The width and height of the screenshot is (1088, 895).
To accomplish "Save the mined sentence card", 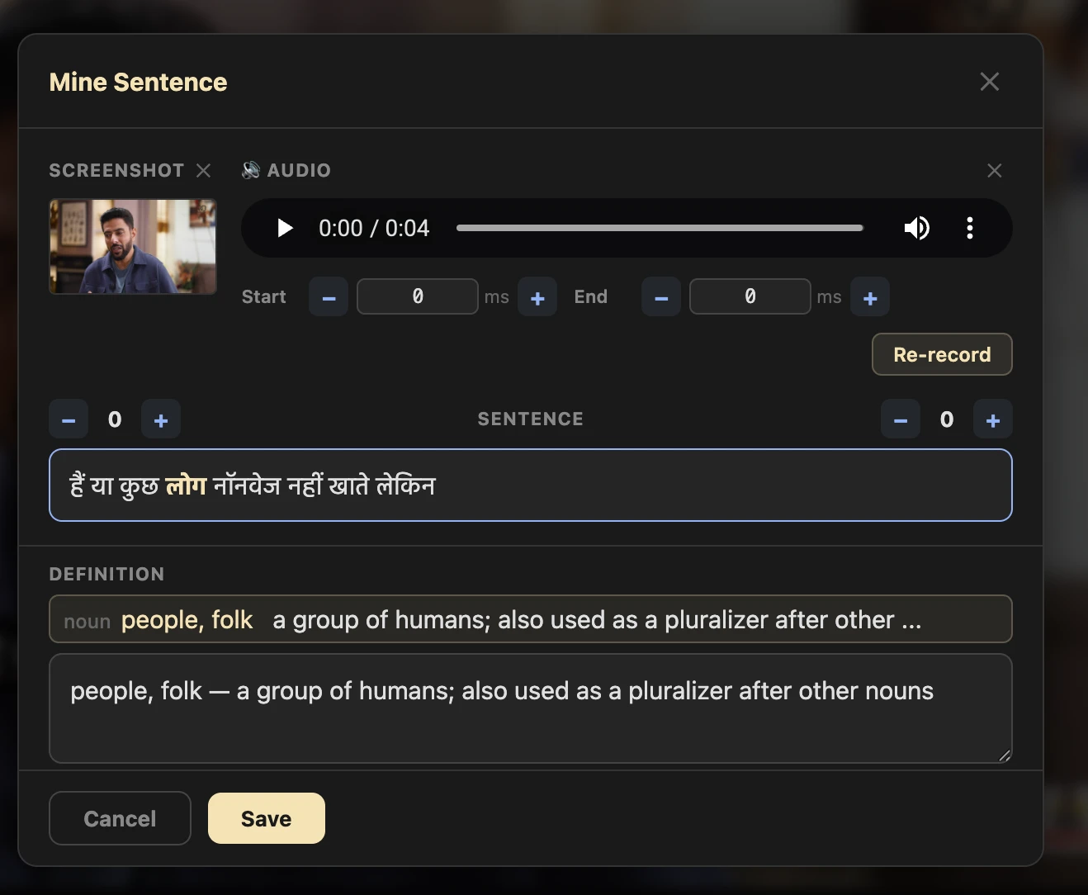I will click(x=266, y=818).
